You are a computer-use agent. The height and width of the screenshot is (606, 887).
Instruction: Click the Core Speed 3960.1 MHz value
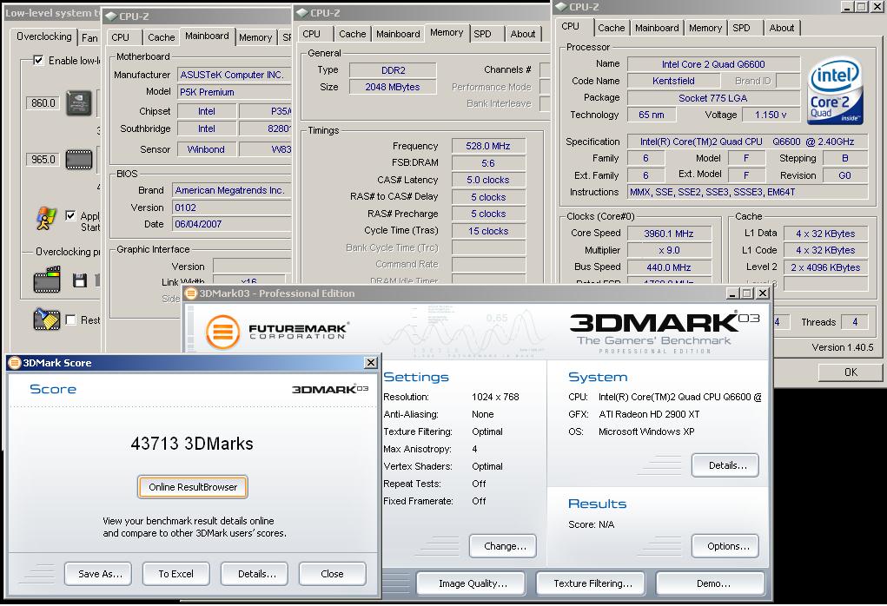point(669,234)
